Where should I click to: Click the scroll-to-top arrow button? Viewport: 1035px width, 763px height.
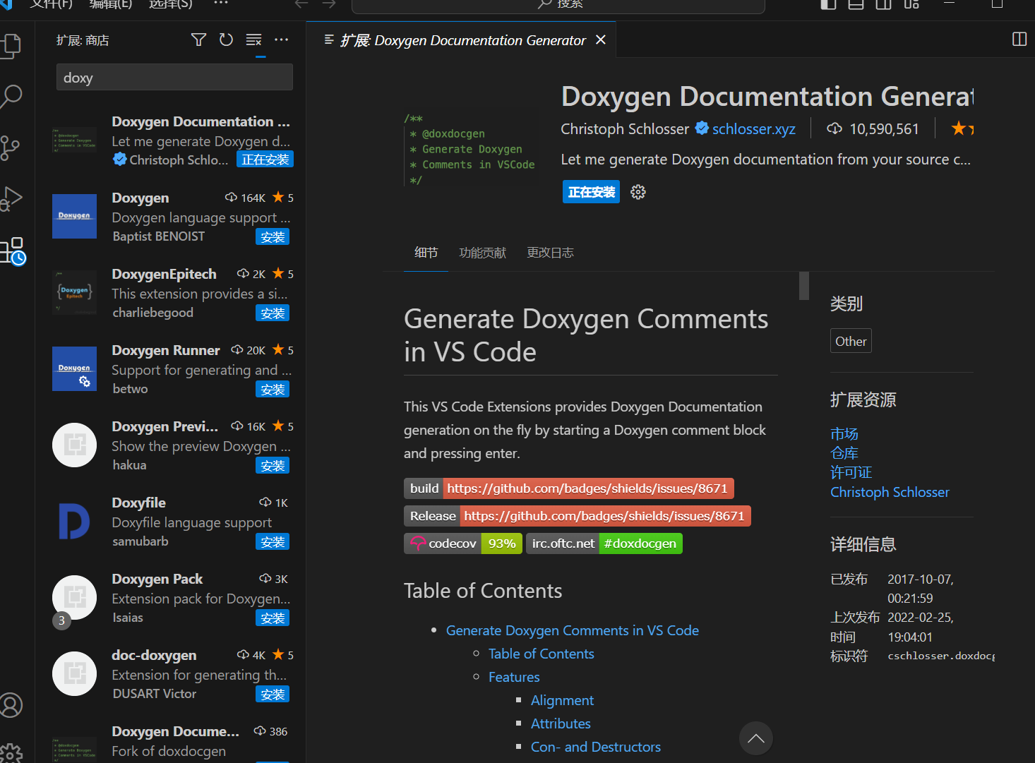756,738
